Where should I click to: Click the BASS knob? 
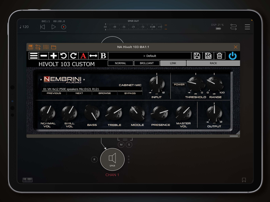[92, 113]
